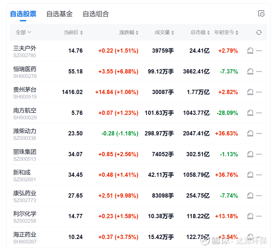Open stock 三夫户外 SZ002780

coord(25,51)
